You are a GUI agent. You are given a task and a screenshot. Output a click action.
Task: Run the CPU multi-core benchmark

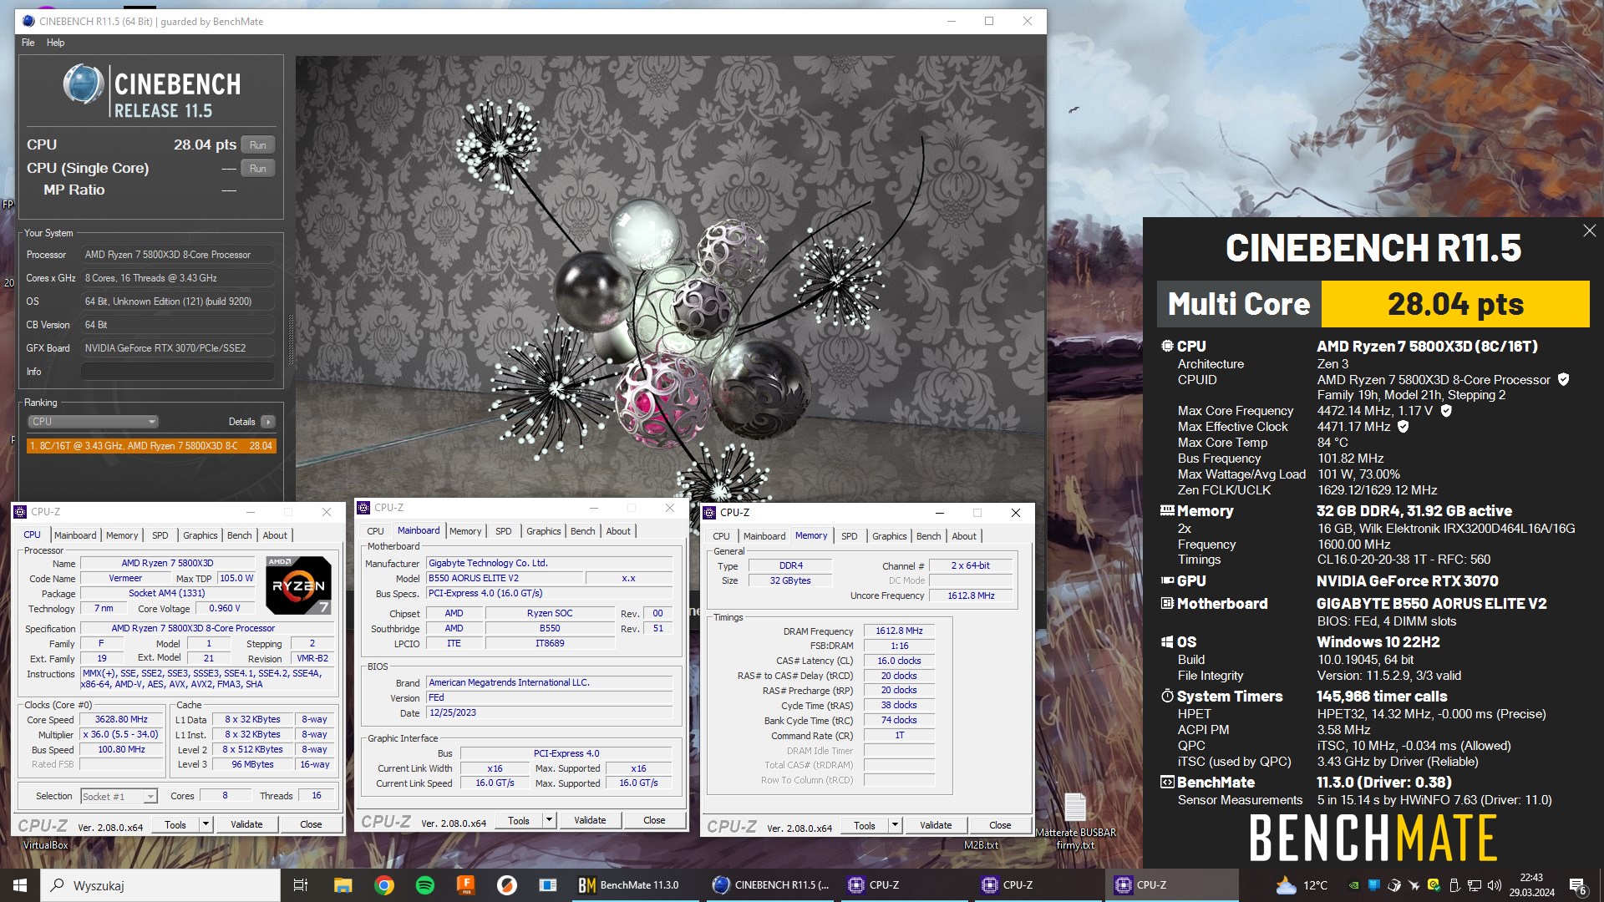[257, 145]
